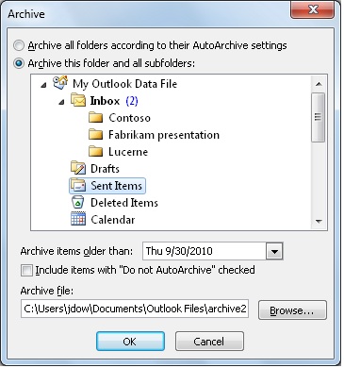
Task: Click the Inbox envelope folder icon
Action: point(78,100)
